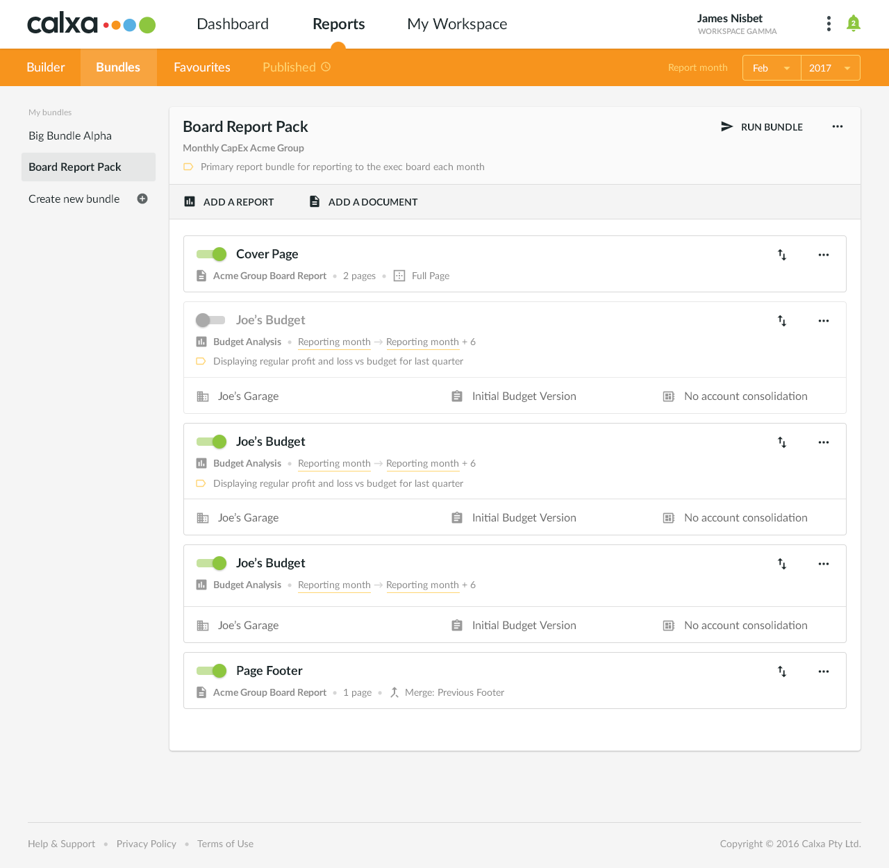The width and height of the screenshot is (889, 868).
Task: Open the Page Footer more options ellipsis
Action: tap(824, 671)
